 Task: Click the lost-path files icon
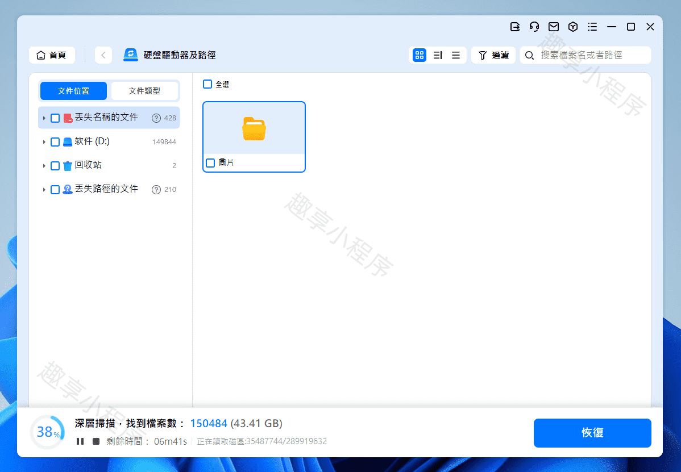68,190
